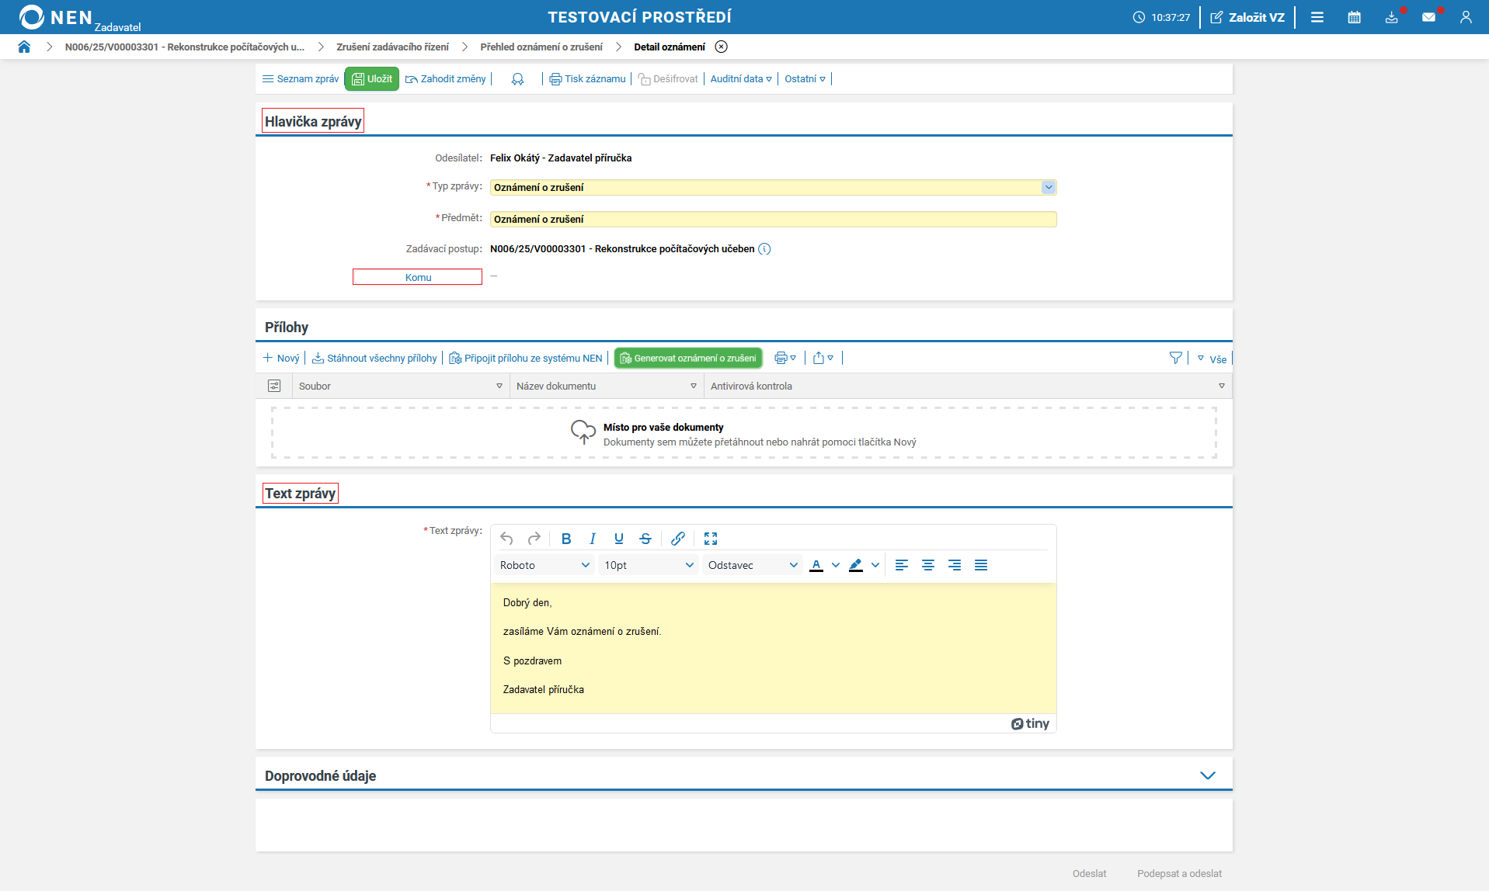Toggle underline formatting in editor
Viewport: 1489px width, 891px height.
618,539
